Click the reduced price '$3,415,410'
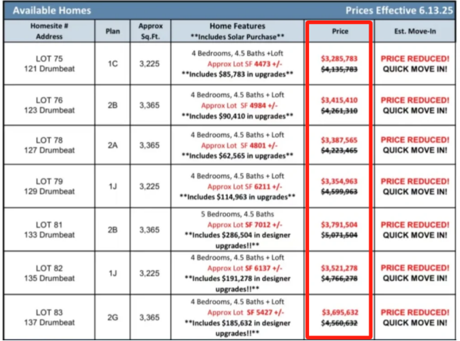 [339, 100]
